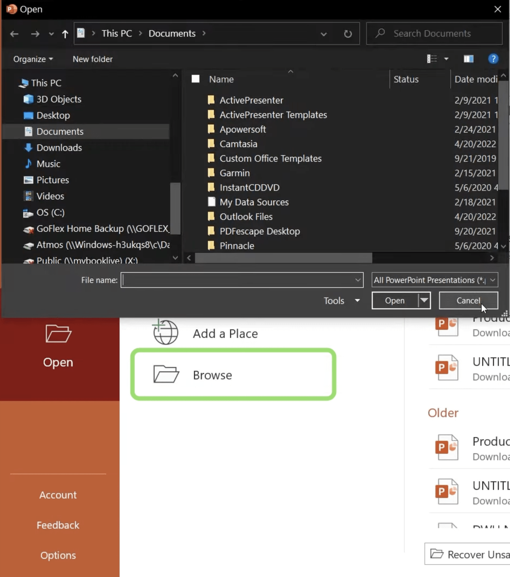The image size is (510, 577).
Task: Open Feedback in PowerPoint backstage
Action: point(58,525)
